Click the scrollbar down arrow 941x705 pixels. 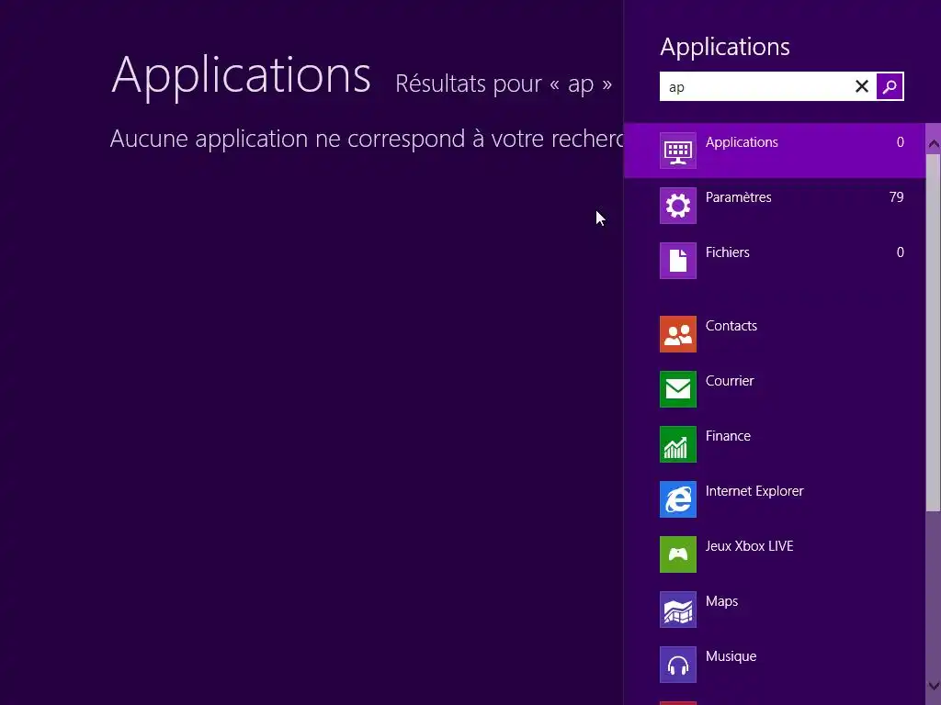(934, 686)
